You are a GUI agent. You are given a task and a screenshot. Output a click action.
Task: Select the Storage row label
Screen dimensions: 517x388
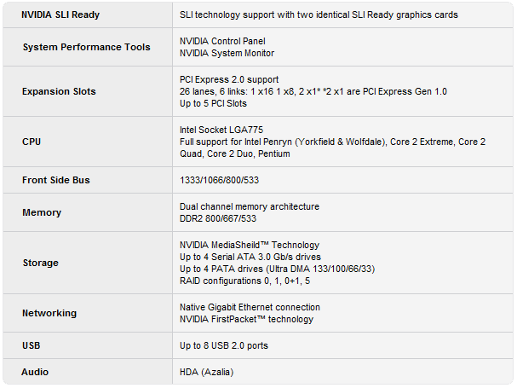41,263
